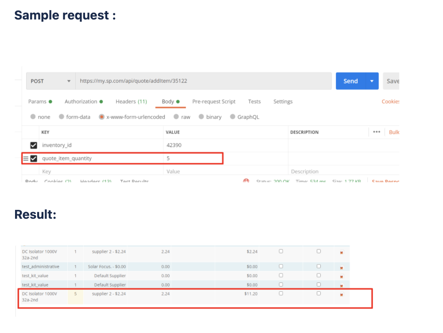Open the Pre-request Script tab
443x333 pixels.
pos(214,101)
